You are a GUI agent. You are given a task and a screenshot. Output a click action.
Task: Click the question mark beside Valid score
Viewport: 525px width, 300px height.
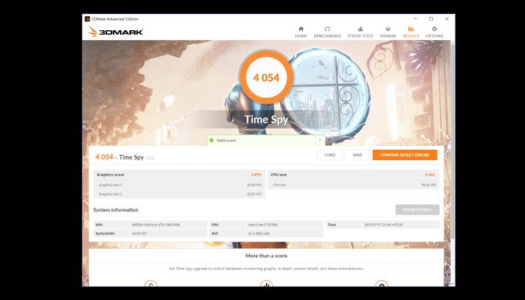[320, 140]
